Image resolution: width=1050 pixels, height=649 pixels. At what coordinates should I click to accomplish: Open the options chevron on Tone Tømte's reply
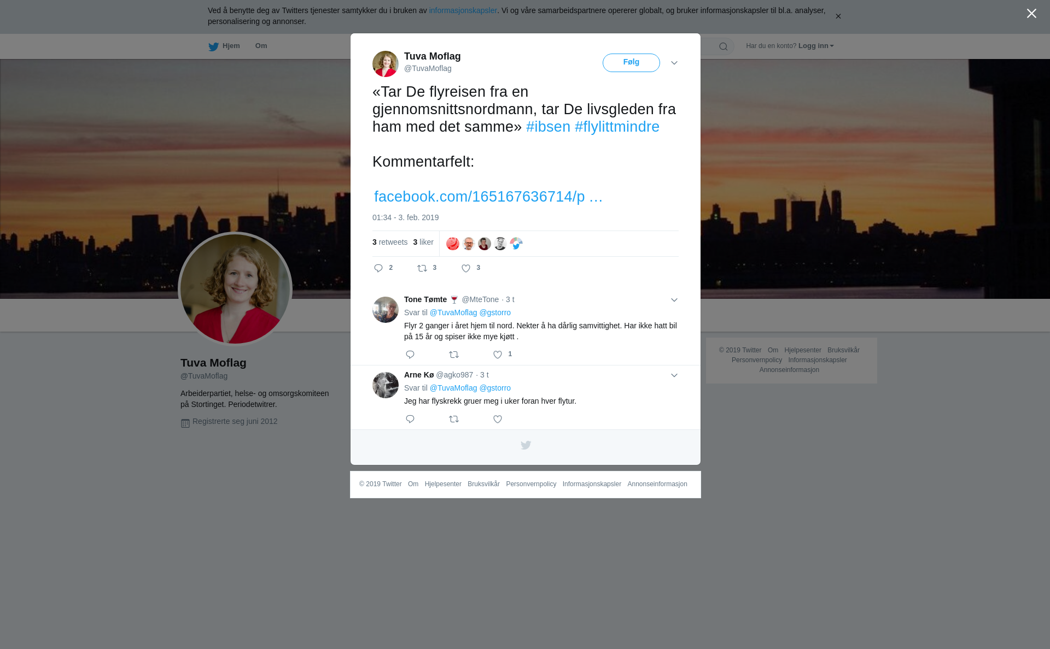pos(674,300)
